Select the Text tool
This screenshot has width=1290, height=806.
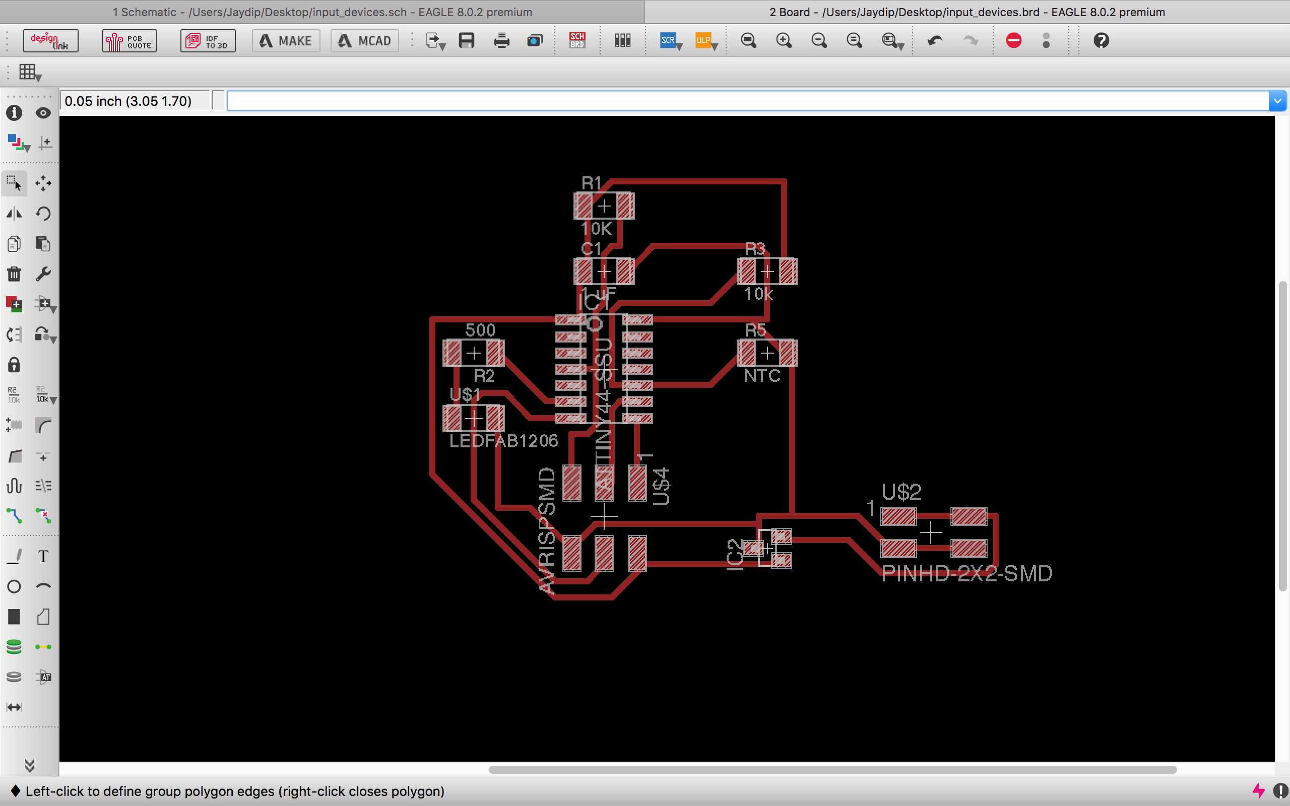[x=43, y=557]
